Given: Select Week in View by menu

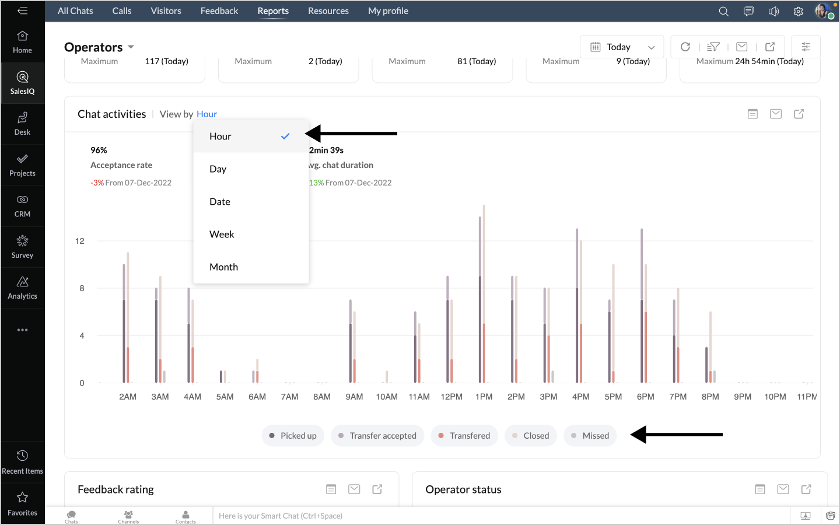Looking at the screenshot, I should (222, 234).
